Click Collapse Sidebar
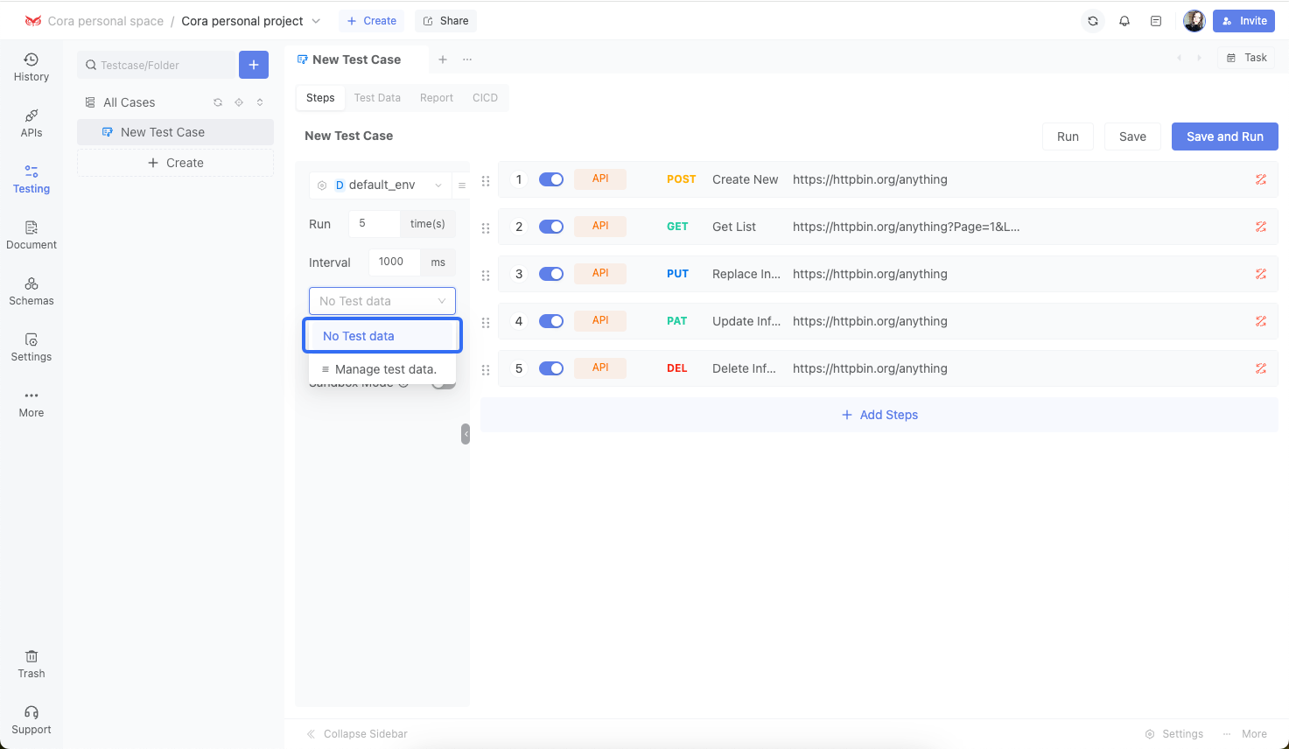Viewport: 1289px width, 749px height. click(x=357, y=734)
